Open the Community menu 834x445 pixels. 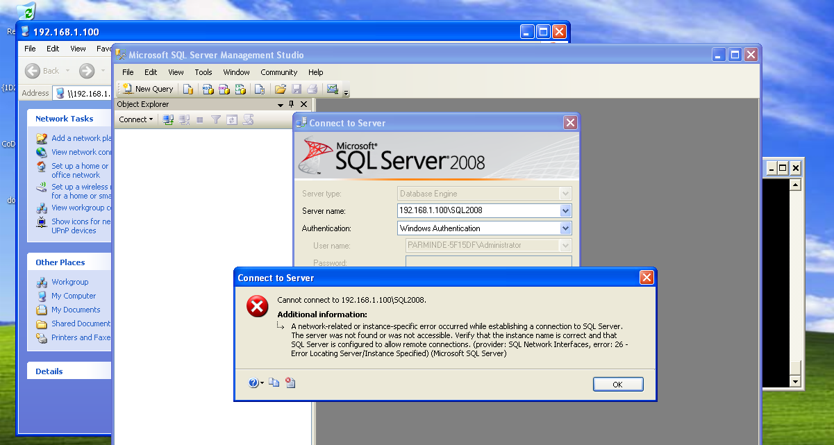coord(278,72)
